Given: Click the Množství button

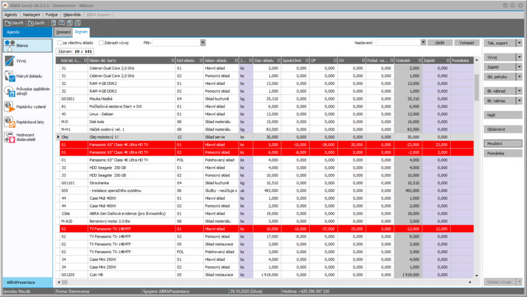Looking at the screenshot, I should (503, 144).
